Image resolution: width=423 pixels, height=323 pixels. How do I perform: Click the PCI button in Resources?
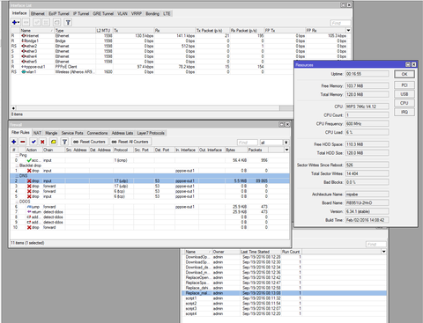(404, 85)
